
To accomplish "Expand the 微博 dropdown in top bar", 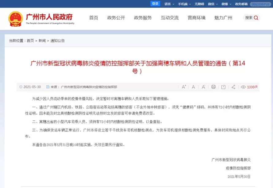I will pyautogui.click(x=226, y=4).
